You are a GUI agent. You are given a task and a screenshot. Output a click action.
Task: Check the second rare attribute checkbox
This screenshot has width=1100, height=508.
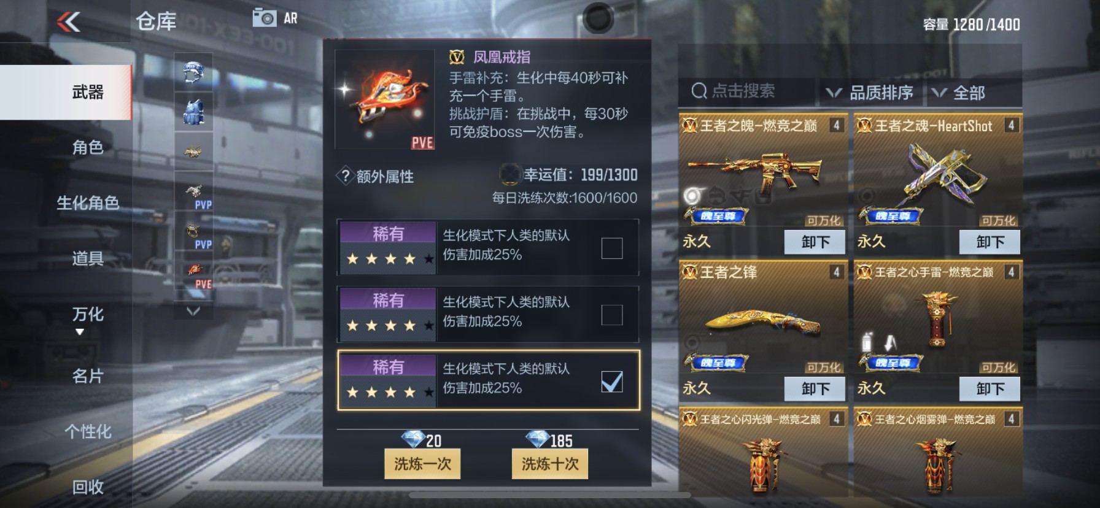tap(612, 315)
